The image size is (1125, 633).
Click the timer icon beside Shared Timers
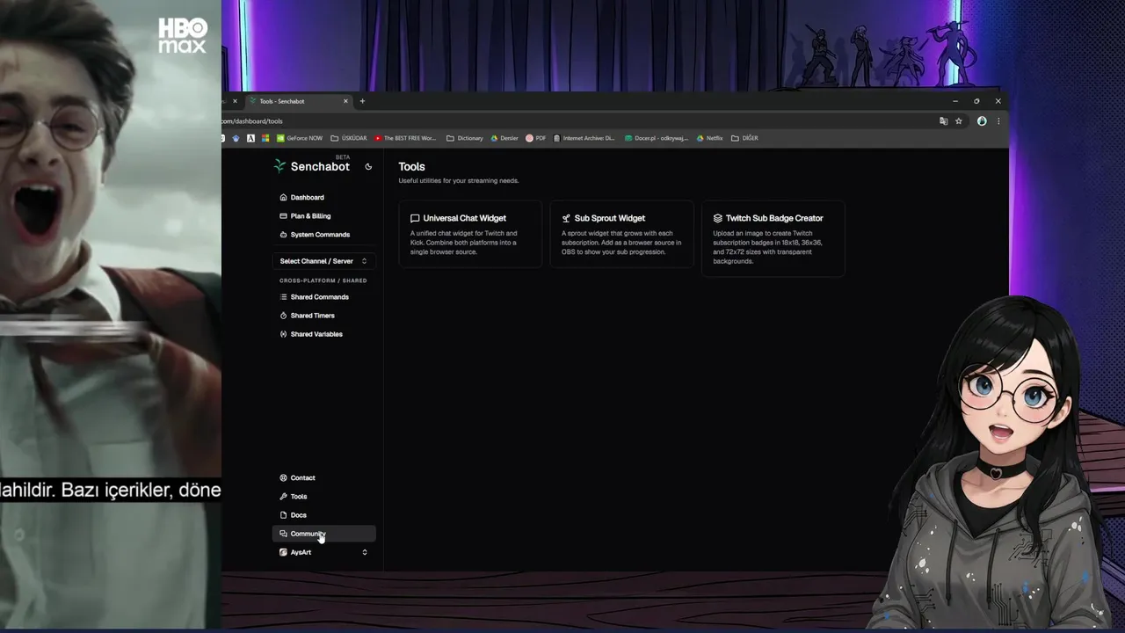283,316
